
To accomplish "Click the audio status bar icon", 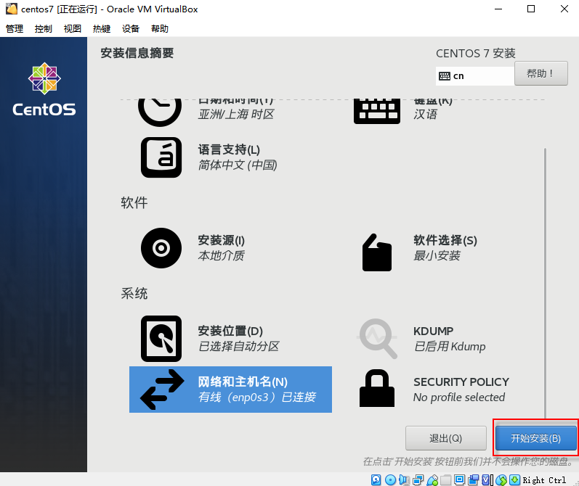I will click(x=405, y=479).
